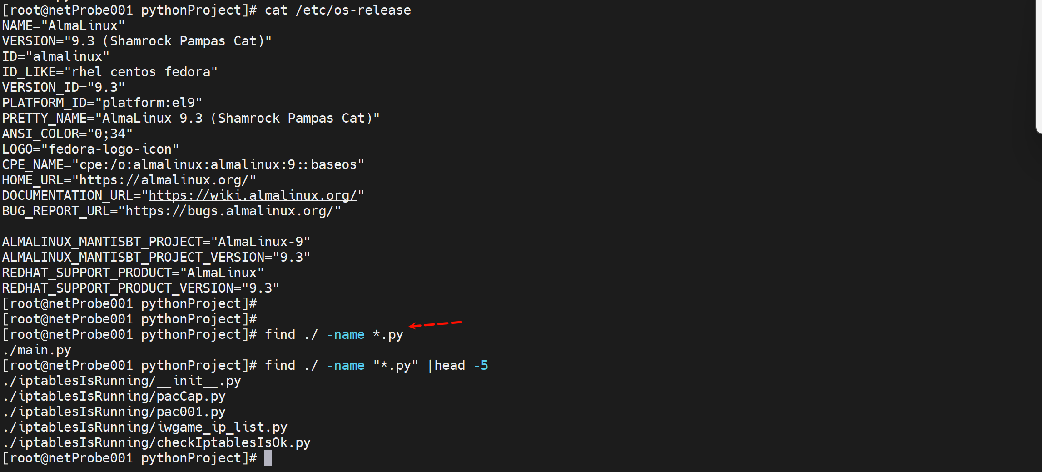Click the red dashed arrow annotation
The image size is (1042, 472).
point(435,324)
